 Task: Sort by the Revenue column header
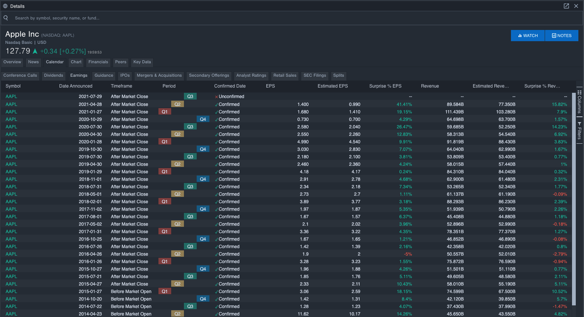click(430, 86)
